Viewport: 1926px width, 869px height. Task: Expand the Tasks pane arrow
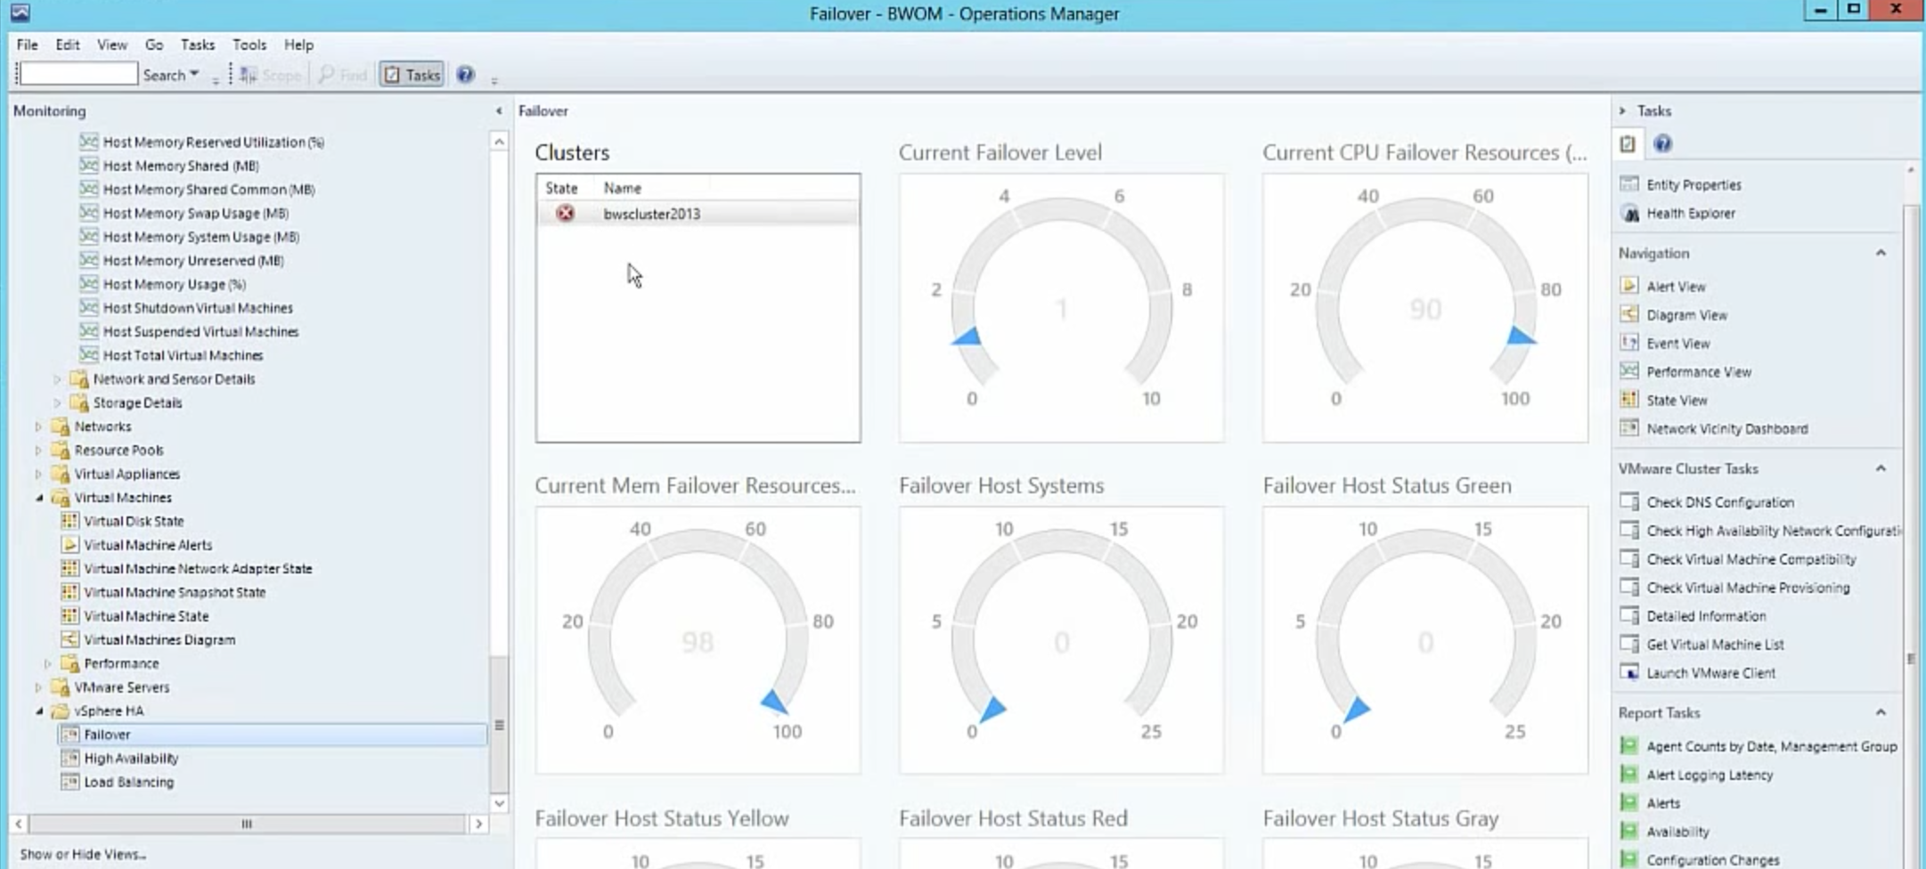pos(1622,110)
